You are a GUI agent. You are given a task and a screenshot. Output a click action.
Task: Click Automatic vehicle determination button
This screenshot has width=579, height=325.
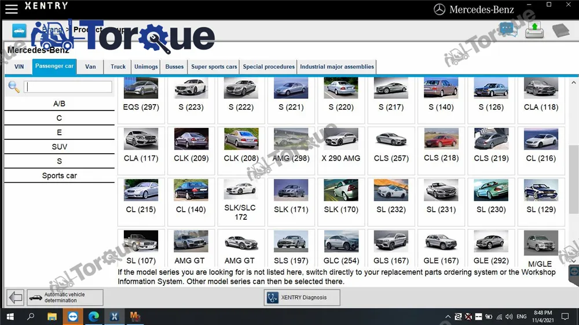click(65, 297)
